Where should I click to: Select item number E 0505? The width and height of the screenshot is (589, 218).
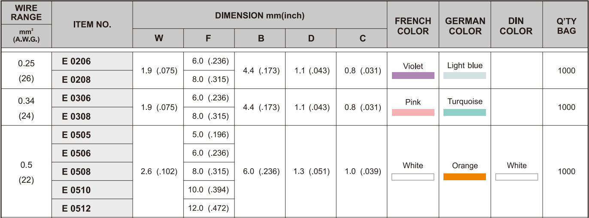pyautogui.click(x=76, y=135)
